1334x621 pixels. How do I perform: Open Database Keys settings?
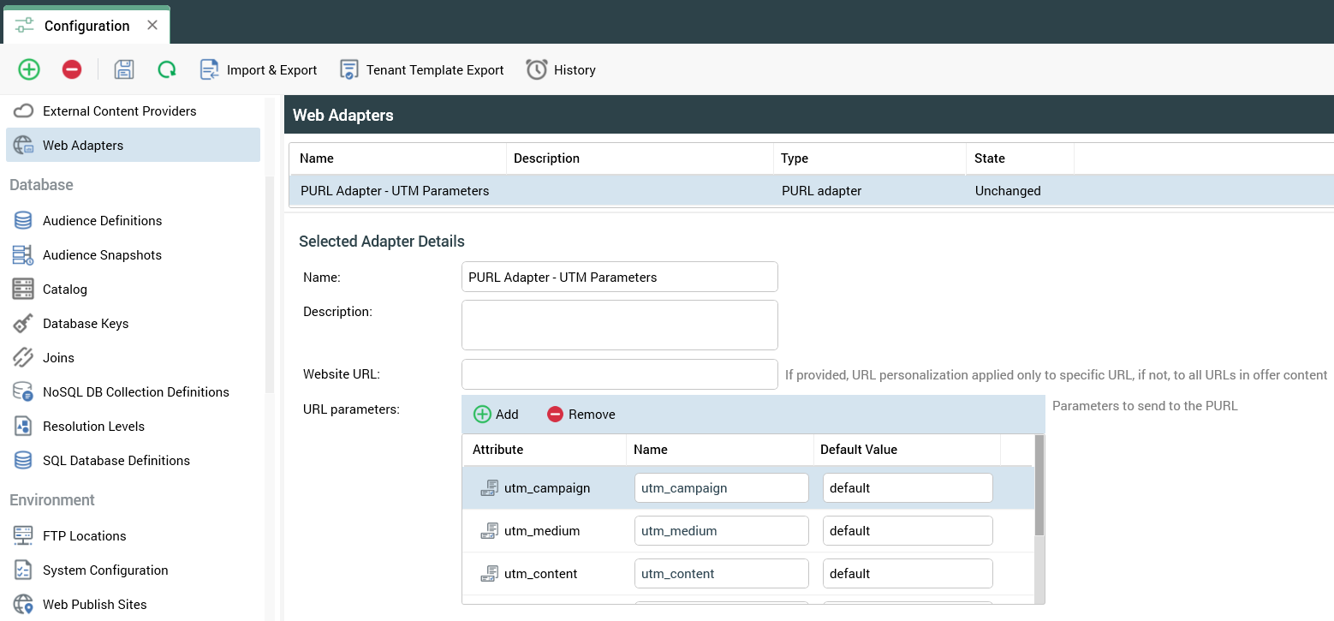pos(86,324)
